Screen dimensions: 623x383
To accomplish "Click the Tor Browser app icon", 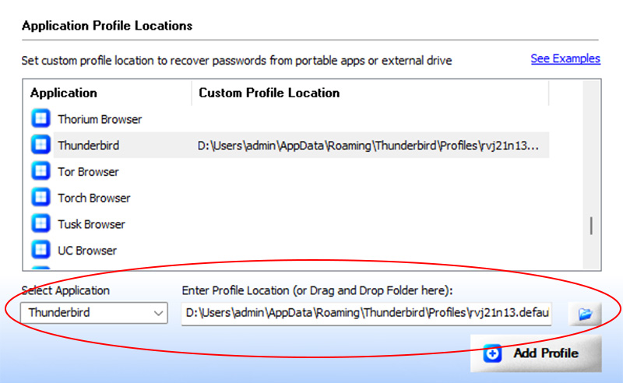I will 40,172.
